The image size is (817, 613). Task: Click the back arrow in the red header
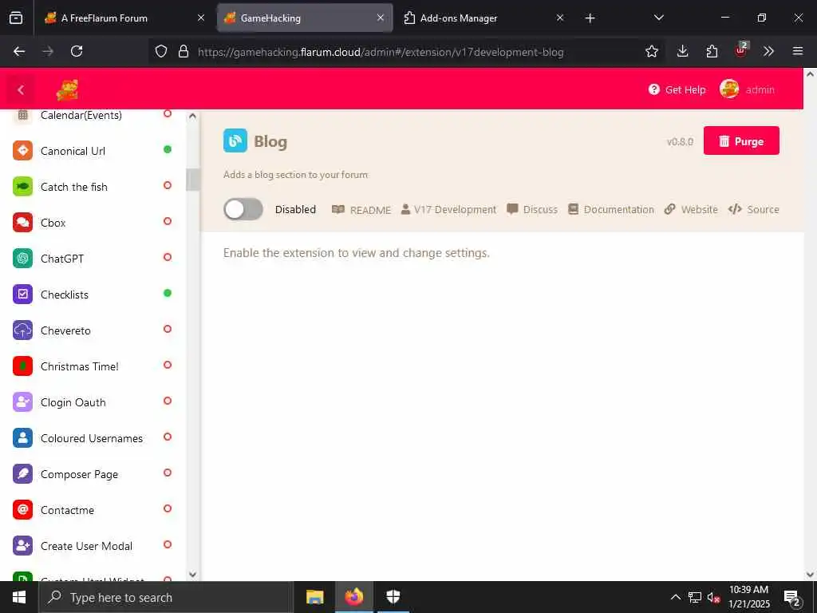pos(20,89)
